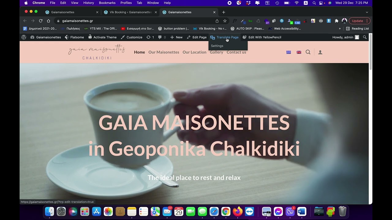Bookmark this page with the star

coord(225,21)
